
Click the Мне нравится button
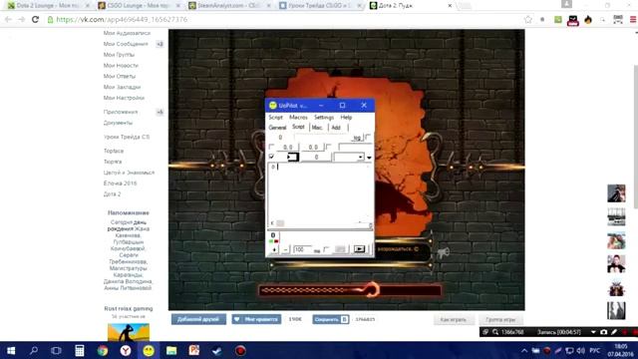pos(256,319)
